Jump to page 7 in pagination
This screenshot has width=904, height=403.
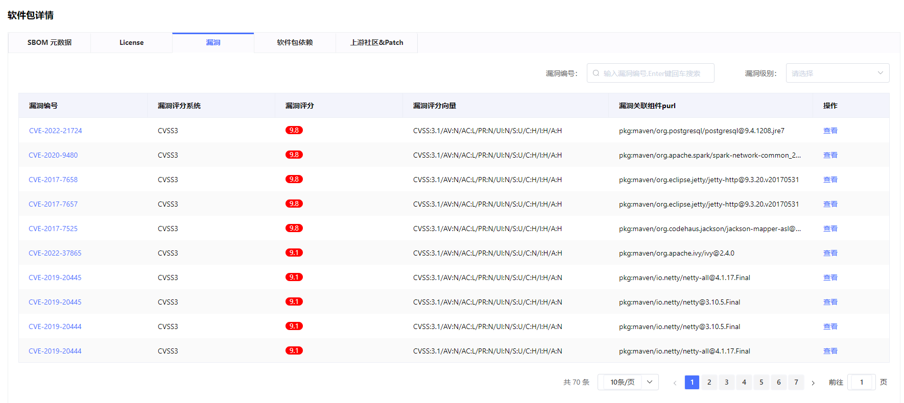point(796,382)
